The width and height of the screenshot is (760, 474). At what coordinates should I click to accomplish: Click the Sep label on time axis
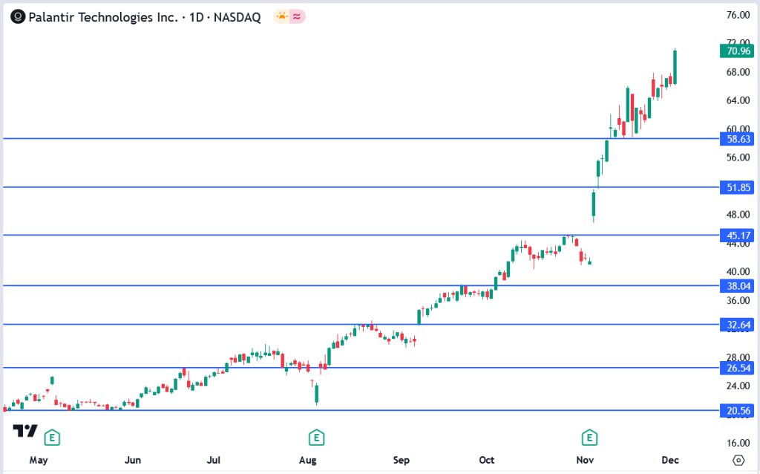[401, 461]
